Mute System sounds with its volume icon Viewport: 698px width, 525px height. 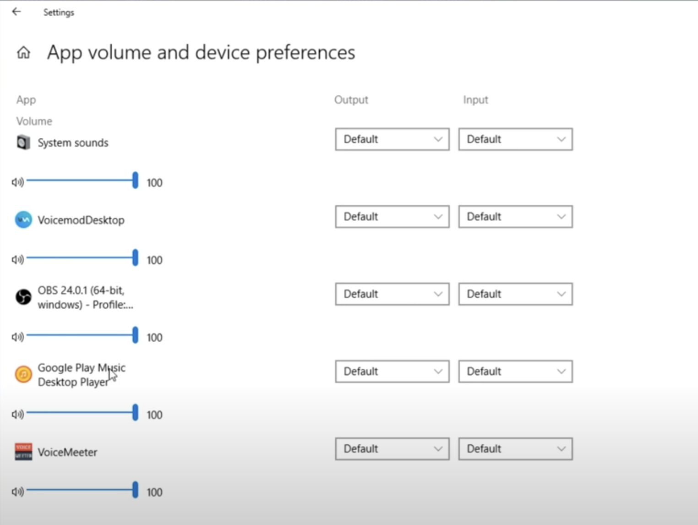(x=17, y=182)
